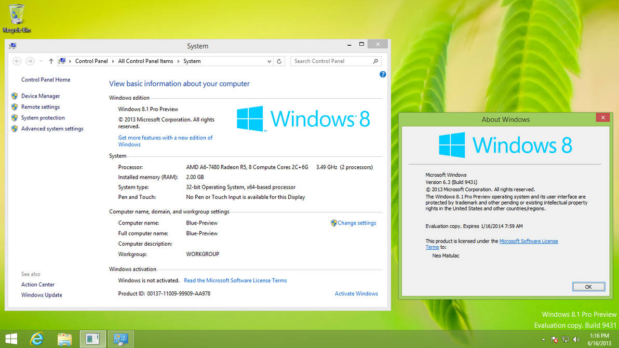Click the search magnifier icon
This screenshot has height=348, width=619.
(375, 61)
